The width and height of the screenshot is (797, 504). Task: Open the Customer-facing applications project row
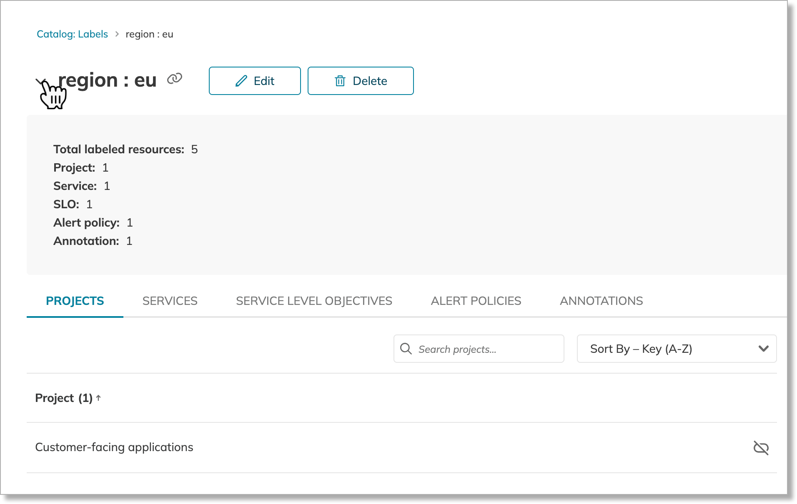pos(114,447)
